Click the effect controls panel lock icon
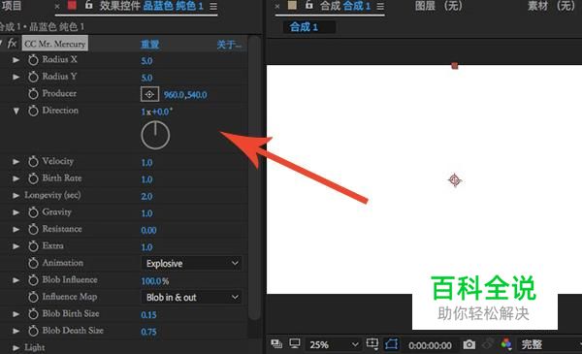Image resolution: width=582 pixels, height=354 pixels. (x=88, y=5)
